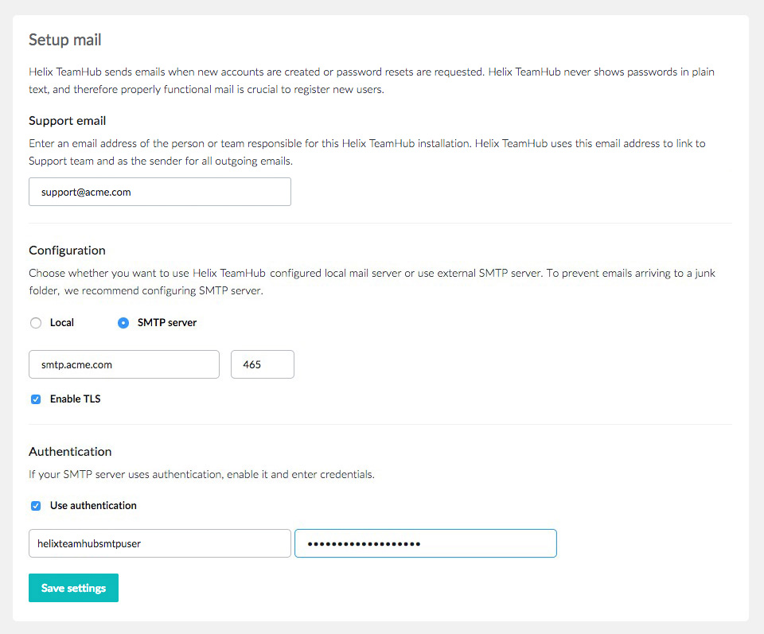This screenshot has width=764, height=634.
Task: Click the support email address field
Action: (159, 192)
